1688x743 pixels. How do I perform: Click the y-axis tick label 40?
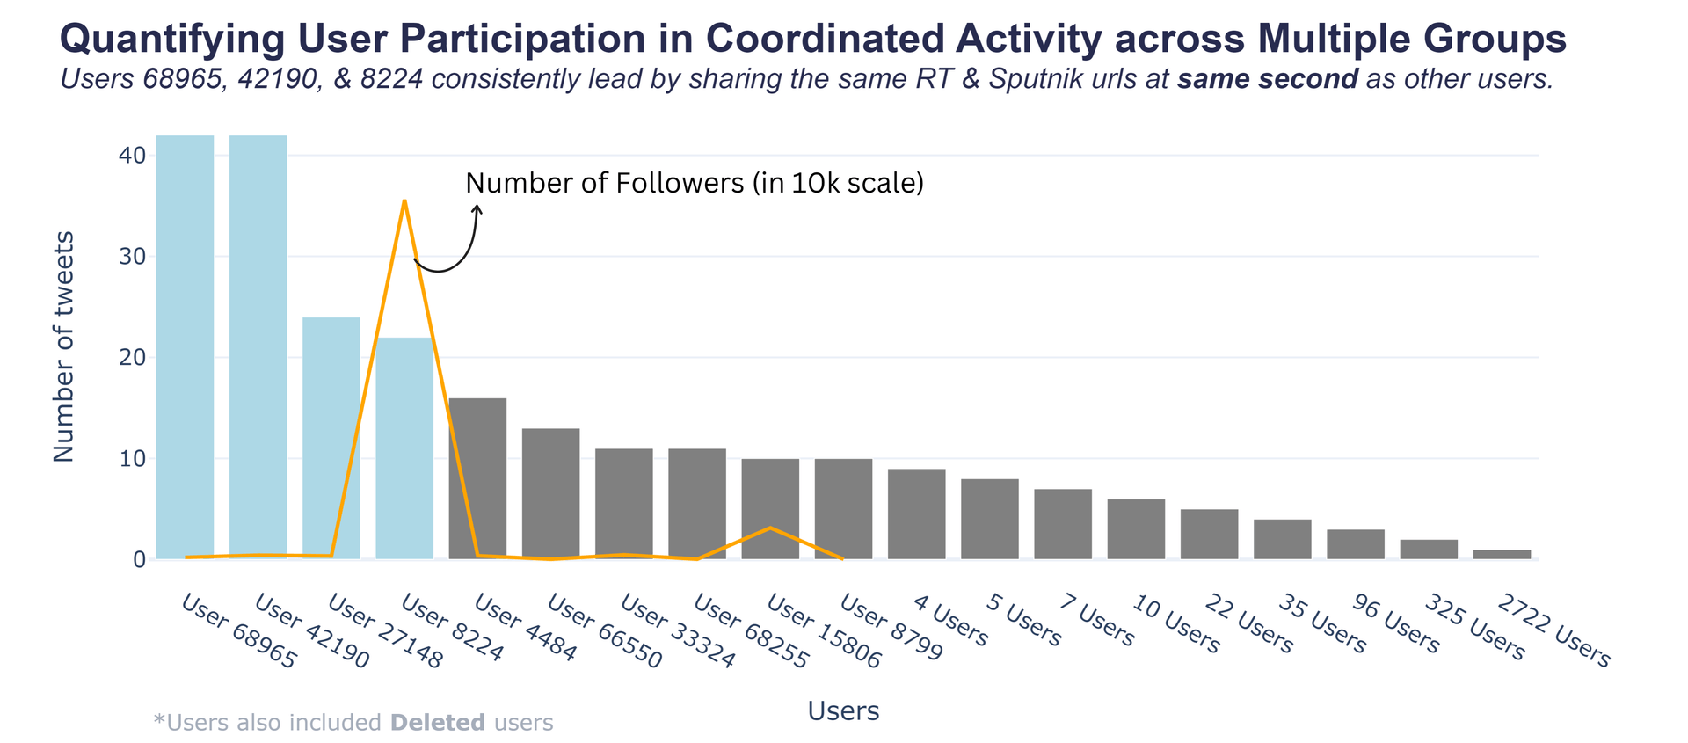(132, 156)
